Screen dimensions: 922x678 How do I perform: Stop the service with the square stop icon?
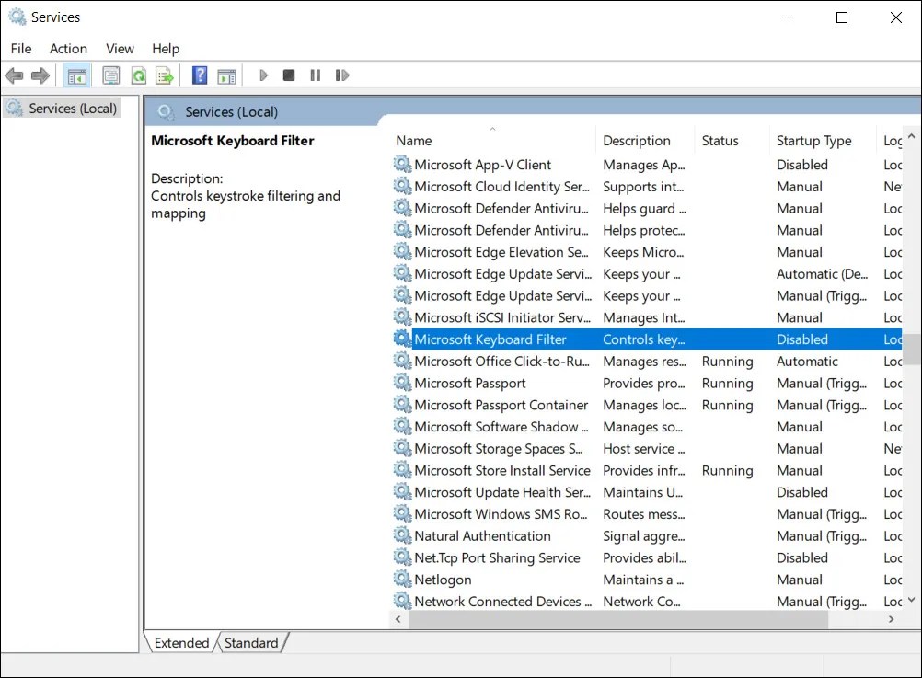[x=288, y=75]
